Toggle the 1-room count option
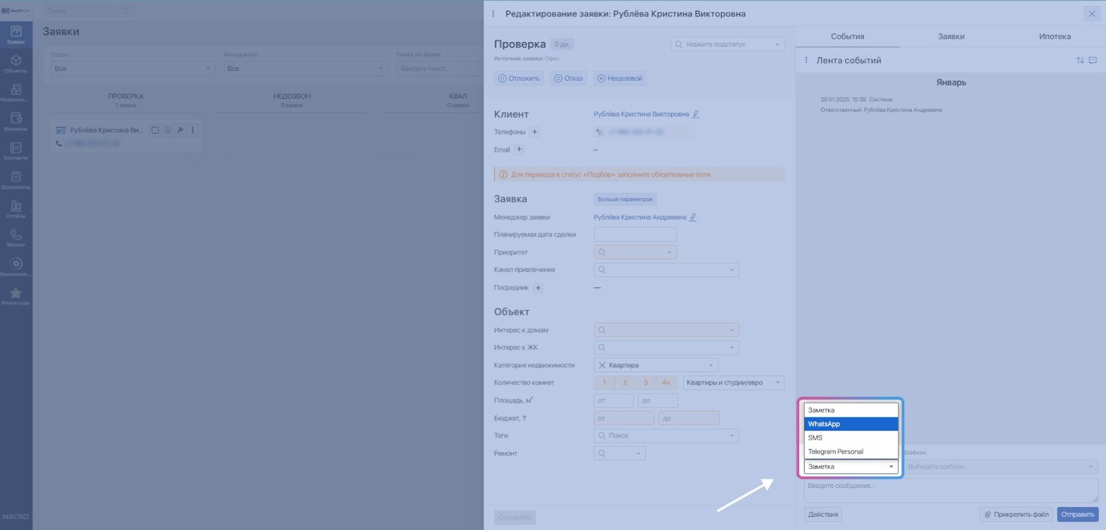The height and width of the screenshot is (530, 1106). point(604,382)
